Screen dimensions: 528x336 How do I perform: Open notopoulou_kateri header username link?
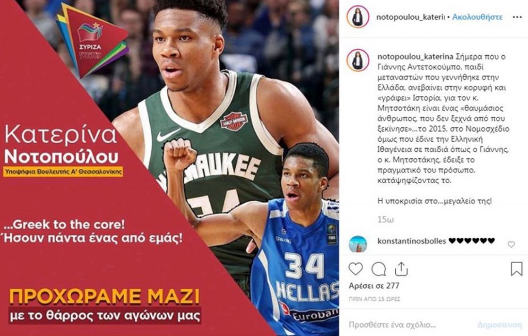click(x=410, y=17)
